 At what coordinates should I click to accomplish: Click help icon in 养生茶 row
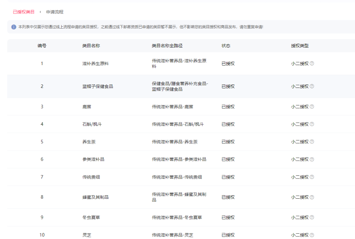(x=312, y=142)
